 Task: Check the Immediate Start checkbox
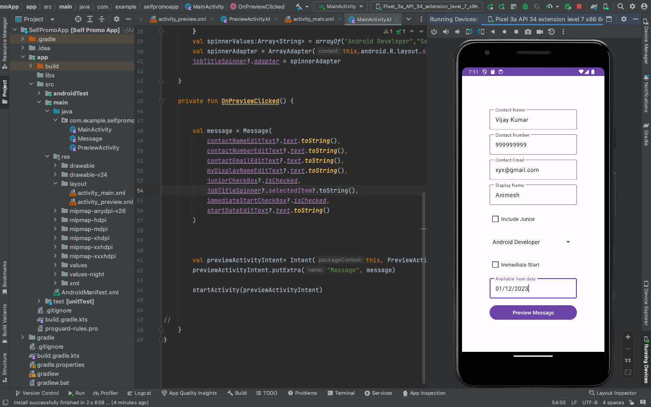coord(495,265)
